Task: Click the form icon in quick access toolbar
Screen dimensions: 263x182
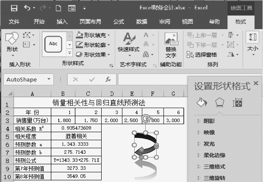Action: 72,8
